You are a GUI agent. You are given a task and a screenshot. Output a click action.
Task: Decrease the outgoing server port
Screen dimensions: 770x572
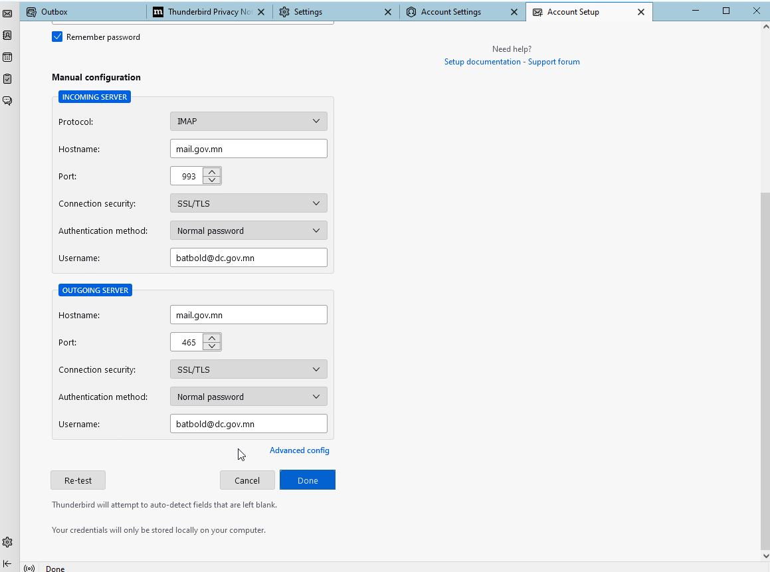coord(212,345)
